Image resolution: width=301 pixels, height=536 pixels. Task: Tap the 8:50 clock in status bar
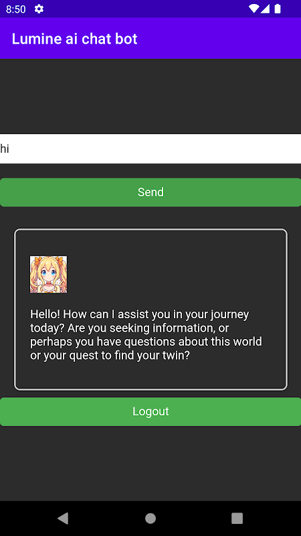click(15, 9)
